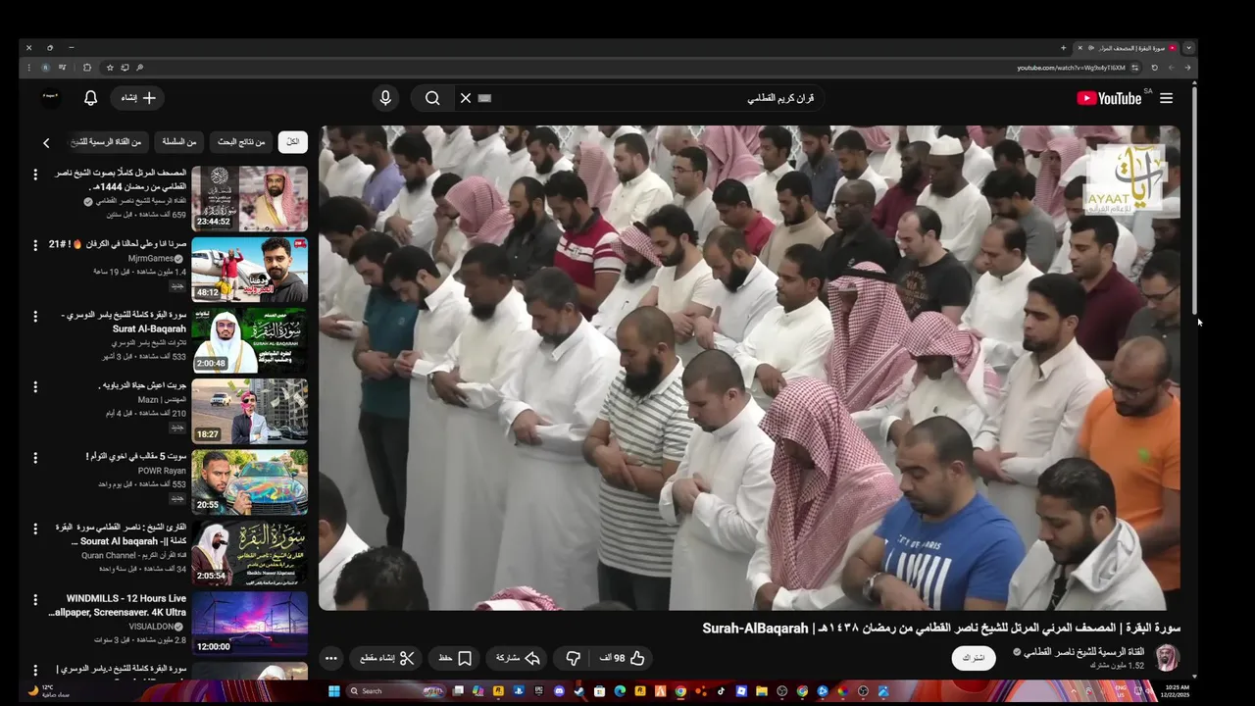
Task: Open Steam from the taskbar
Action: 578,691
